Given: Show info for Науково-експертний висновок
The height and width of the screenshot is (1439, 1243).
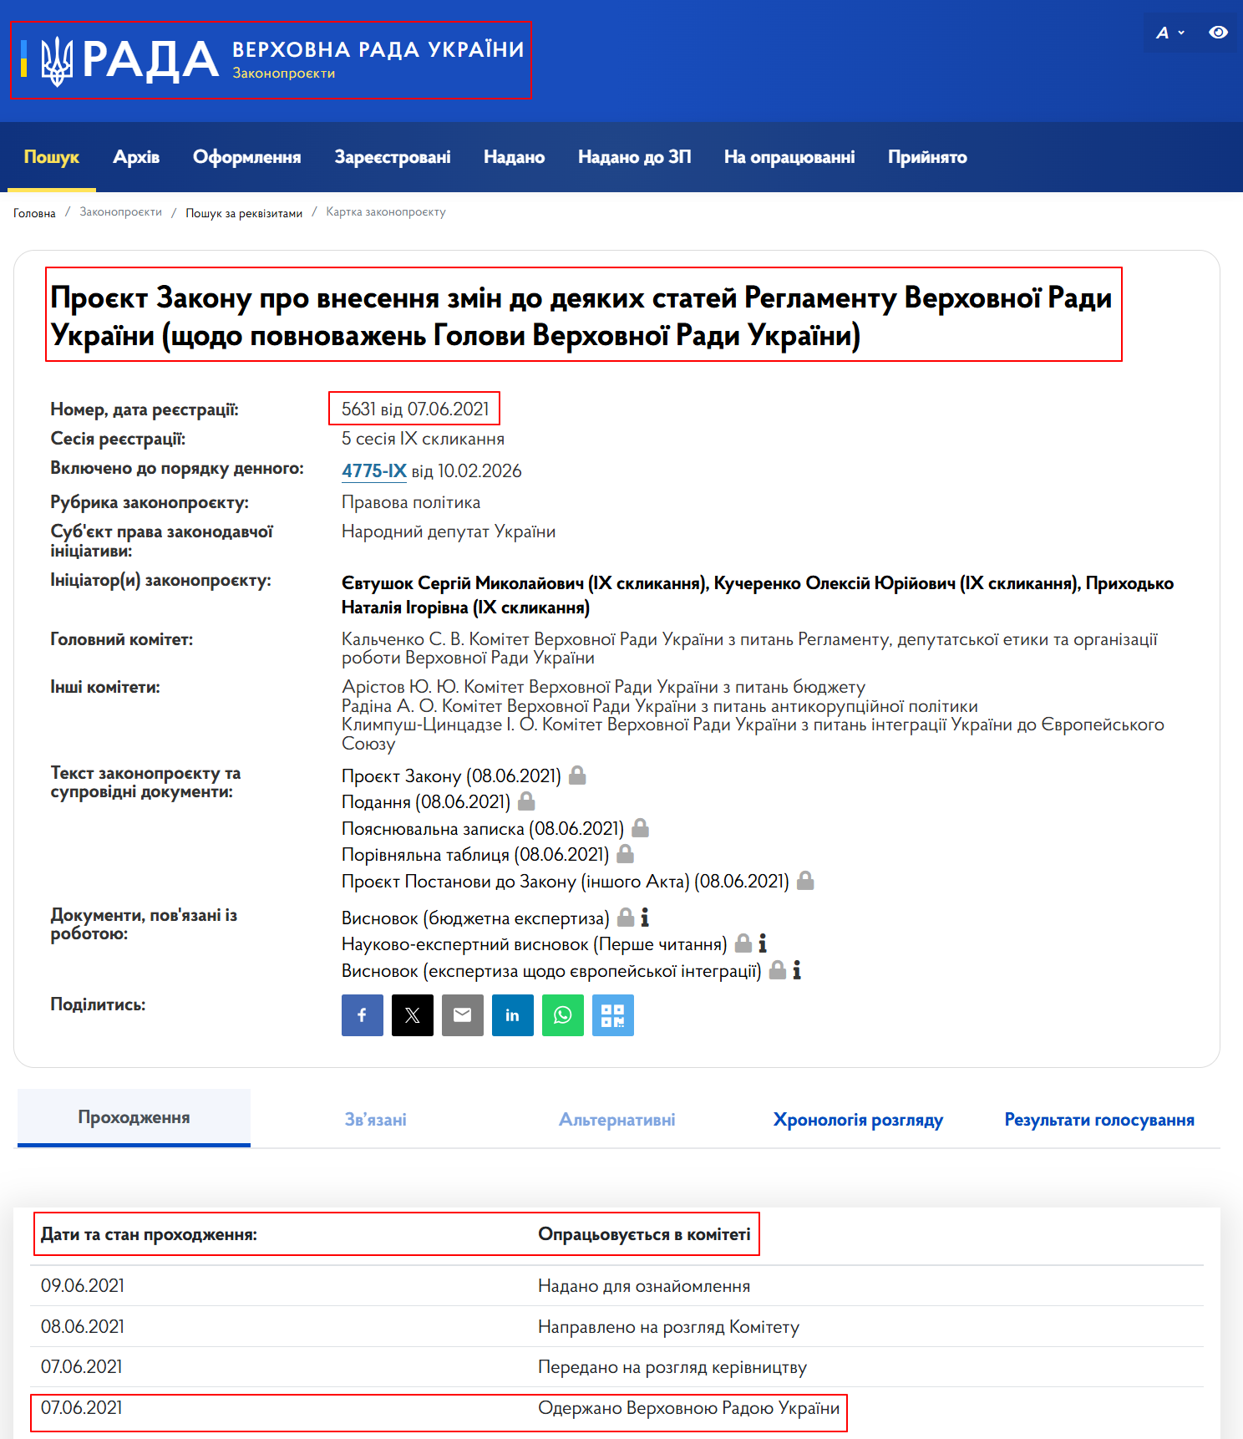Looking at the screenshot, I should point(763,943).
